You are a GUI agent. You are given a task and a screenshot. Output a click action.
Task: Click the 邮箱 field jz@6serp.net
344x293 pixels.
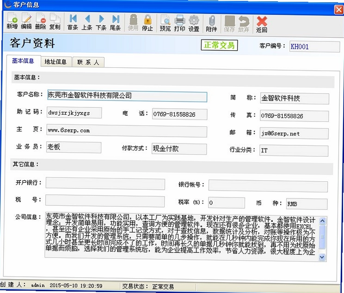click(294, 133)
